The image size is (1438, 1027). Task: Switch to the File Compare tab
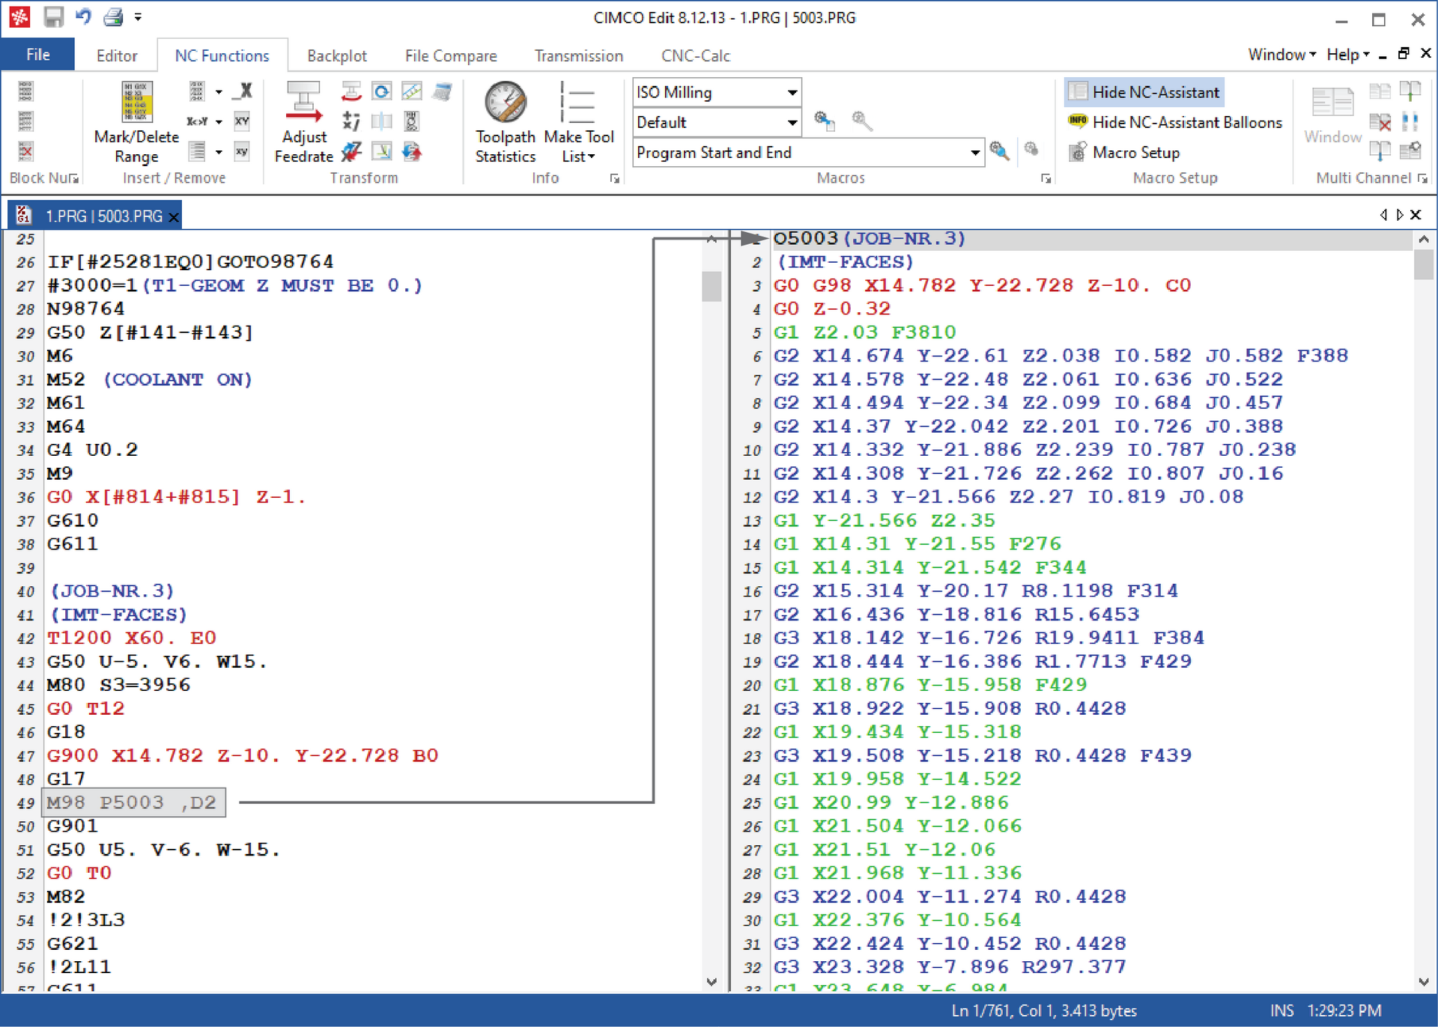[451, 55]
